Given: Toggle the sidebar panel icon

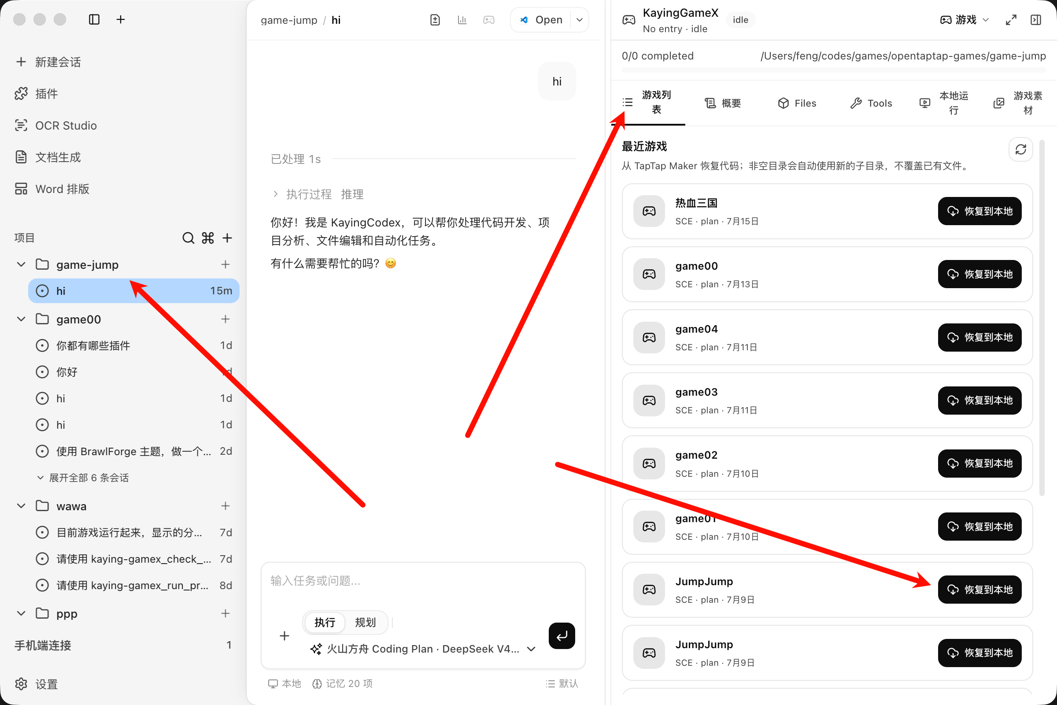Looking at the screenshot, I should [94, 19].
